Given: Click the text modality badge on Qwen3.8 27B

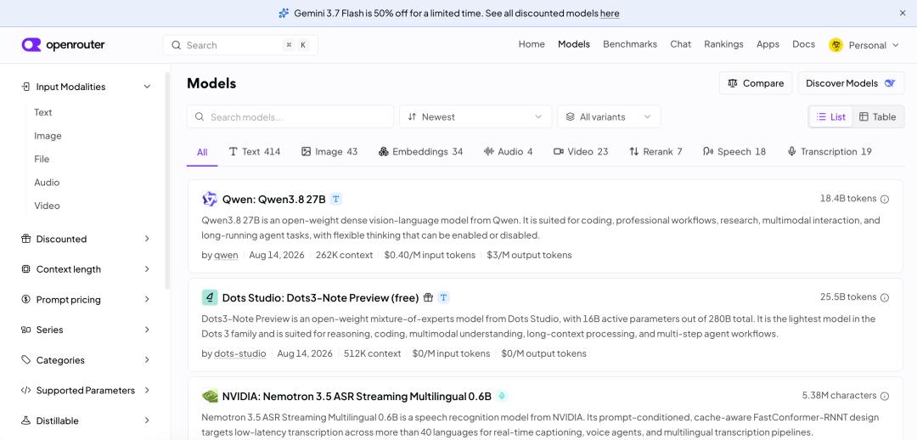Looking at the screenshot, I should (335, 199).
